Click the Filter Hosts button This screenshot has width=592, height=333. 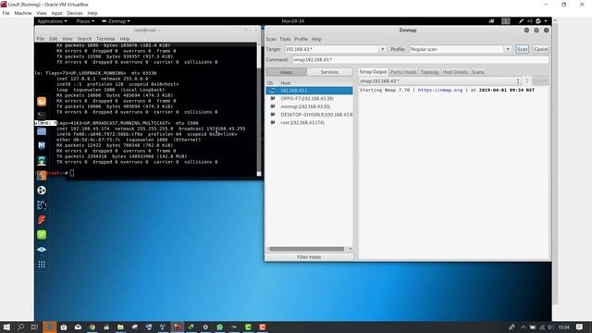(309, 257)
